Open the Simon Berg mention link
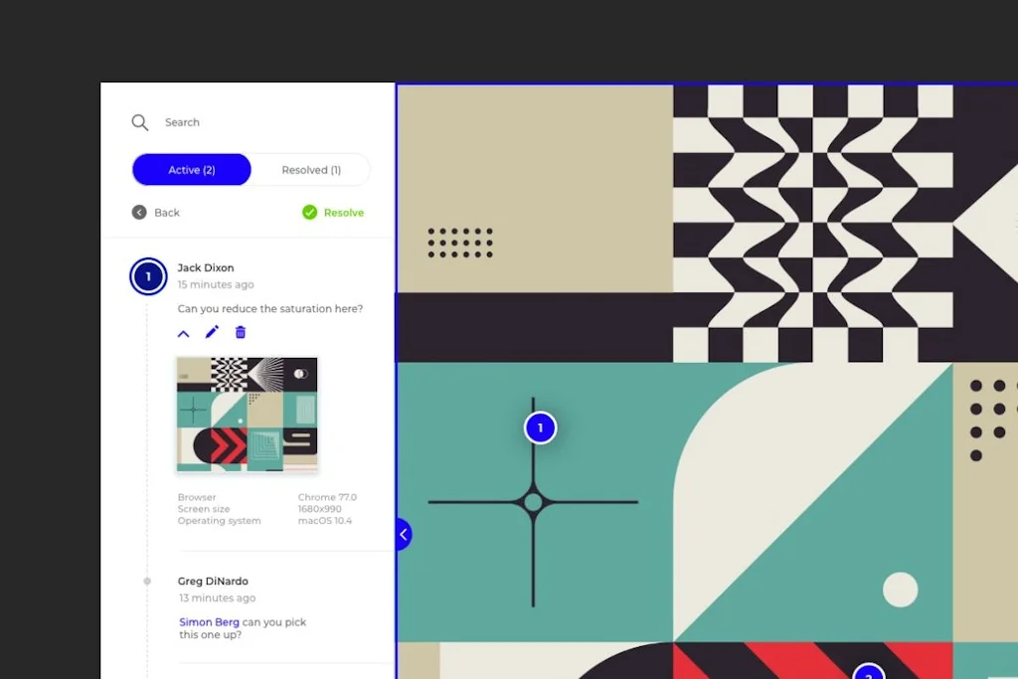The image size is (1018, 679). [209, 621]
